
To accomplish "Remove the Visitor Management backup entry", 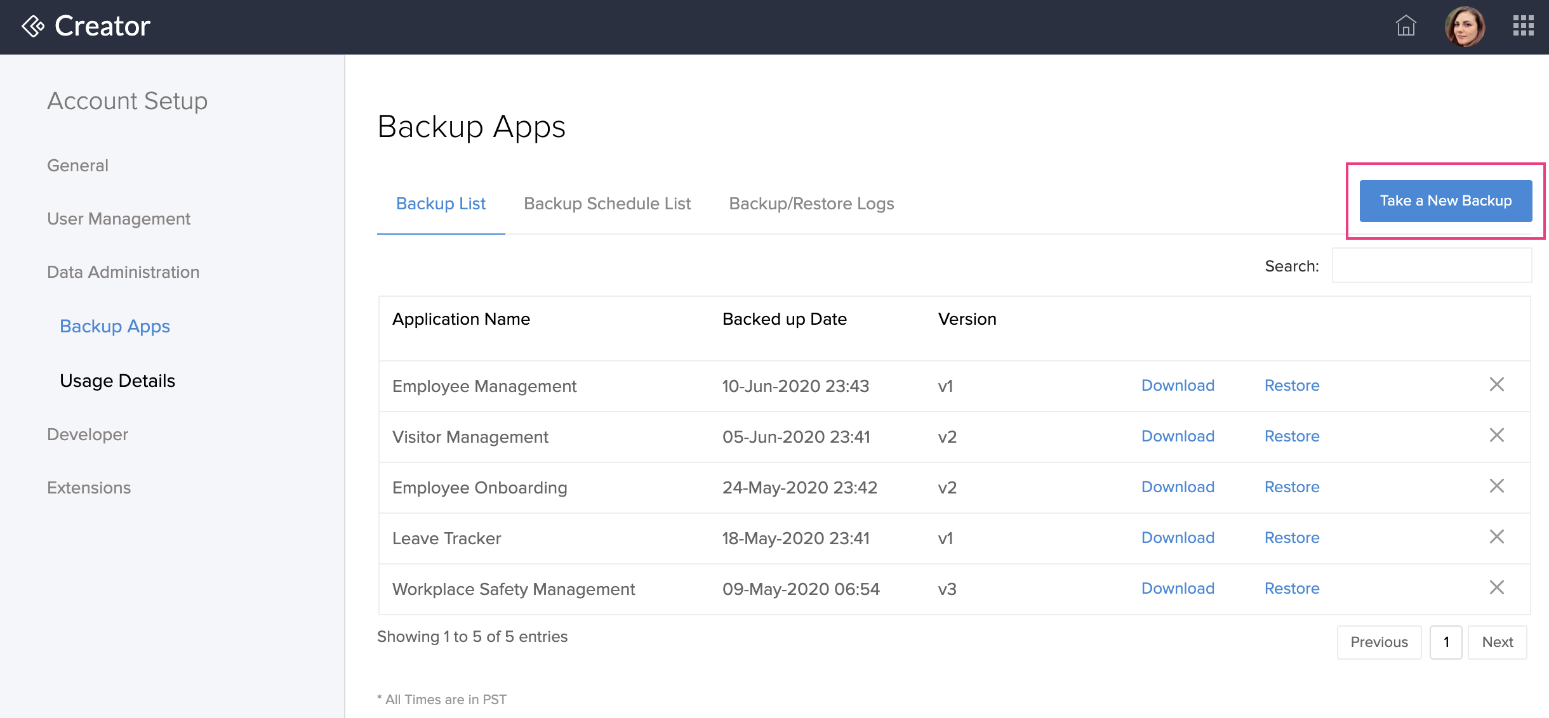I will [1497, 435].
